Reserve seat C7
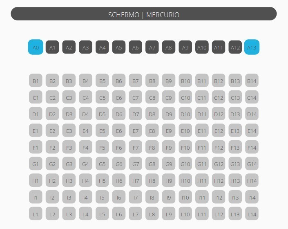Image resolution: width=288 pixels, height=229 pixels. 135,98
